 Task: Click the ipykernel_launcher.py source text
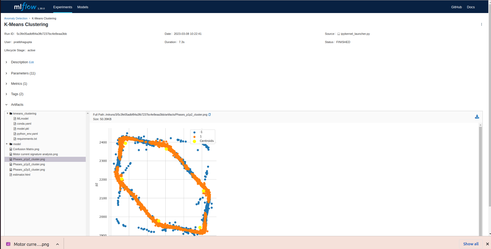pos(355,34)
